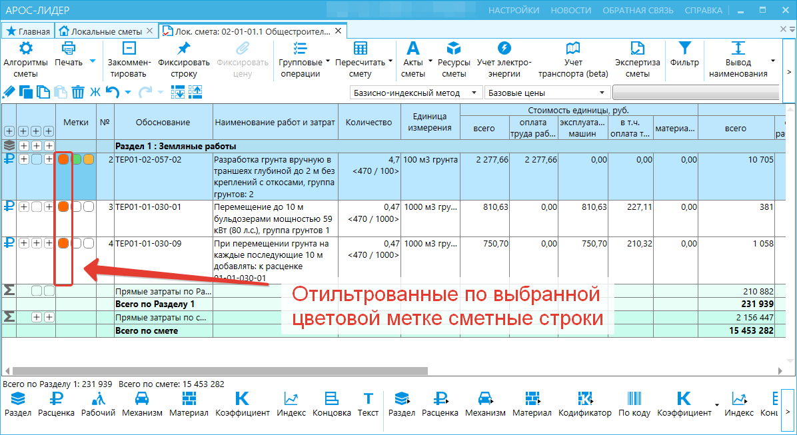This screenshot has height=435, width=797.
Task: Toggle orange mark on row ТЕР01-02-057-02
Action: (x=63, y=160)
